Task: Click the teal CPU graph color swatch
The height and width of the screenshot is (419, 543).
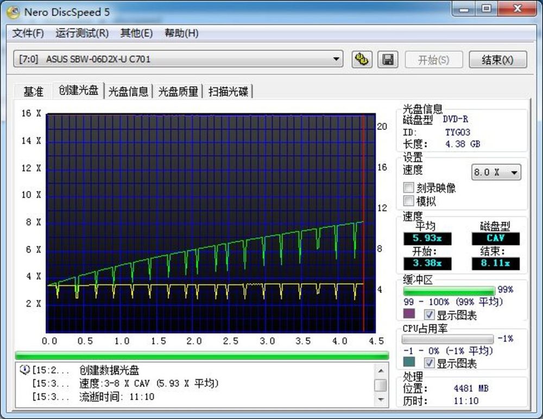Action: click(409, 363)
